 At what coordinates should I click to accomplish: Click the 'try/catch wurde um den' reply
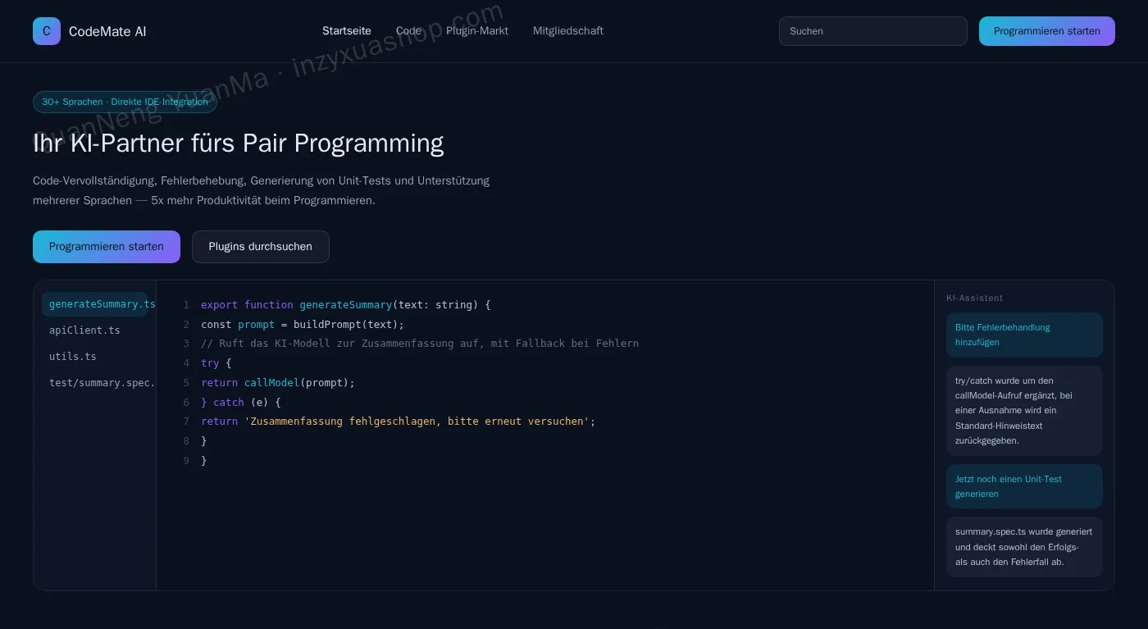tap(1024, 411)
